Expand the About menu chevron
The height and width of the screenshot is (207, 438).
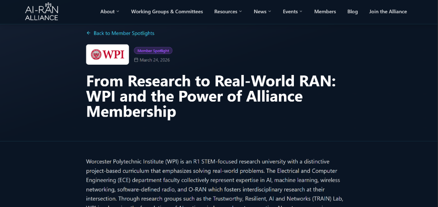coord(118,12)
